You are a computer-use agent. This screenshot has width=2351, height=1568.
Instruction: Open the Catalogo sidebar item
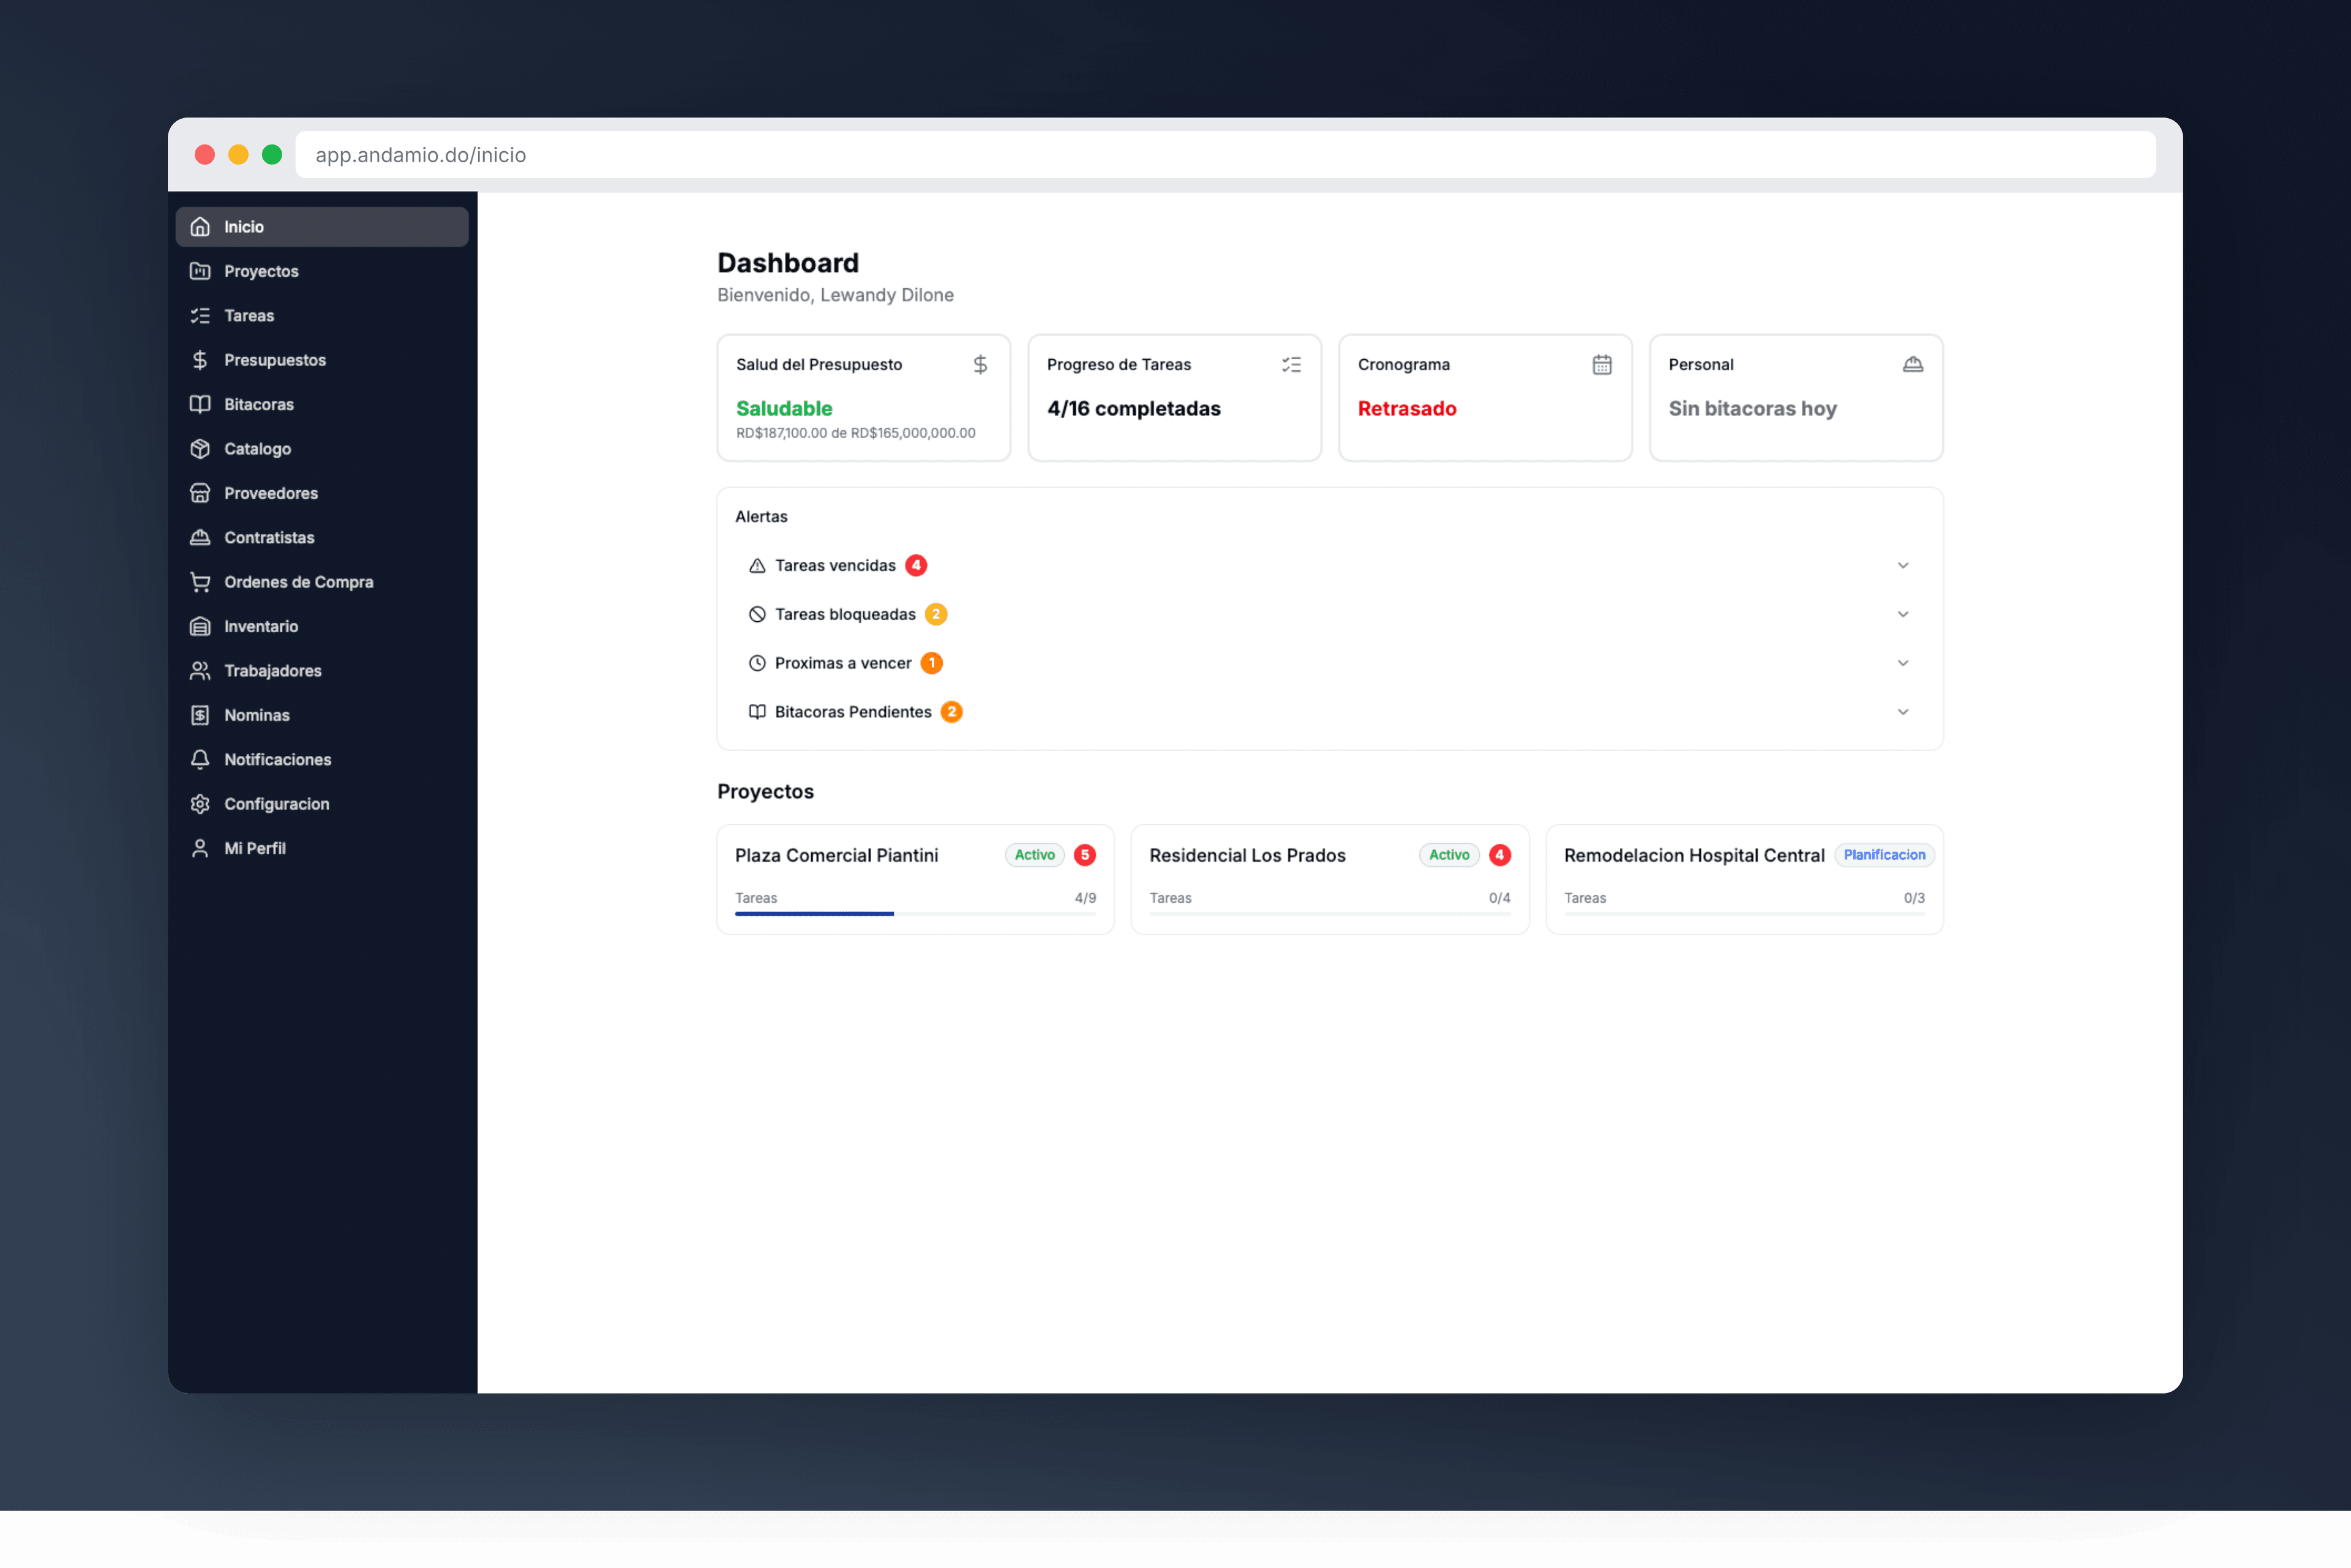click(x=322, y=449)
